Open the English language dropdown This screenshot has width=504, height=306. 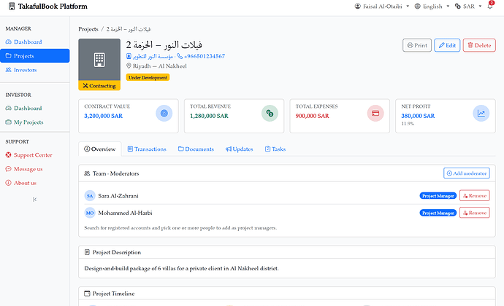point(432,6)
